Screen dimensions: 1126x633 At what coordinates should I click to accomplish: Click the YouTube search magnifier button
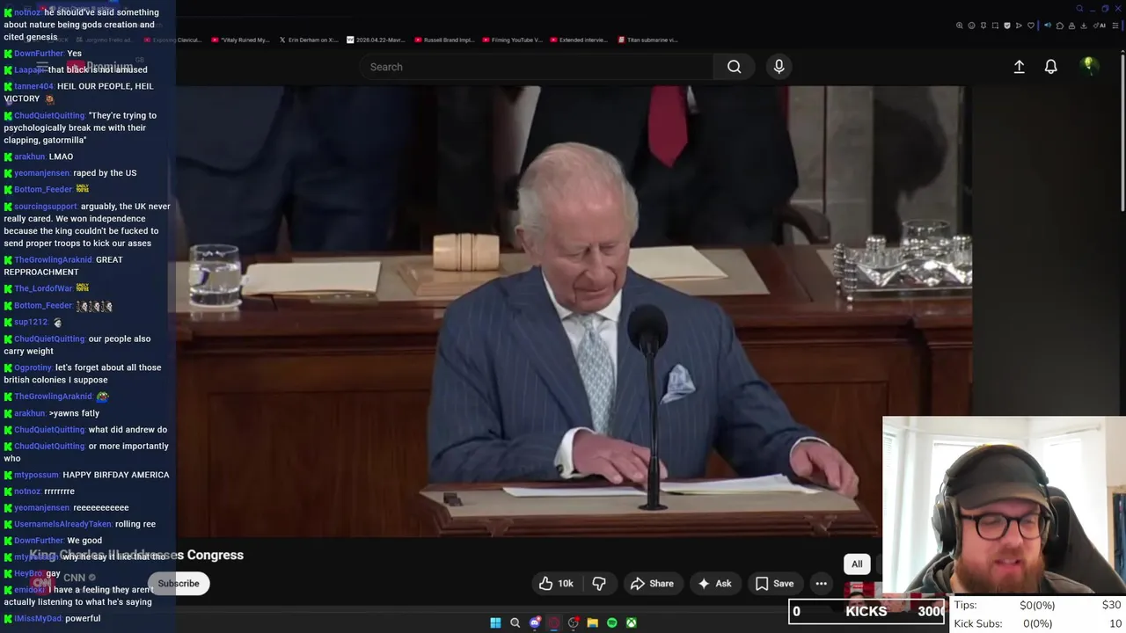coord(734,67)
